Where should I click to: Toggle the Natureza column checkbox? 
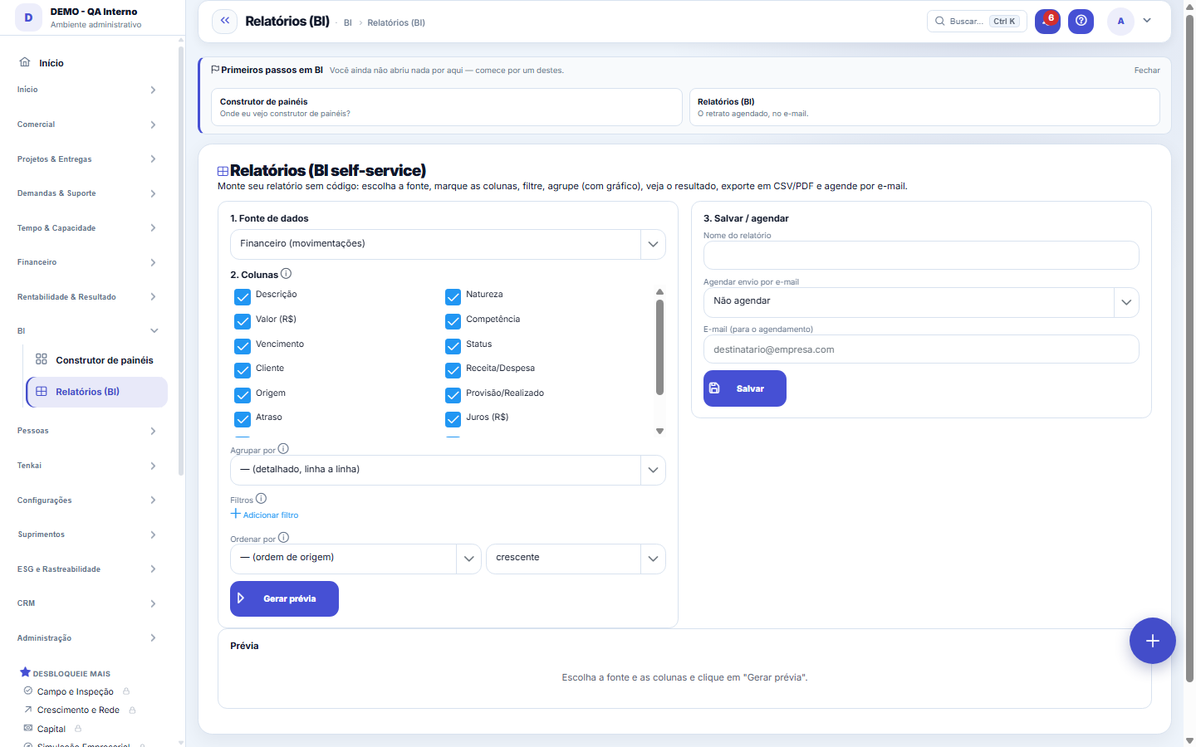click(453, 296)
